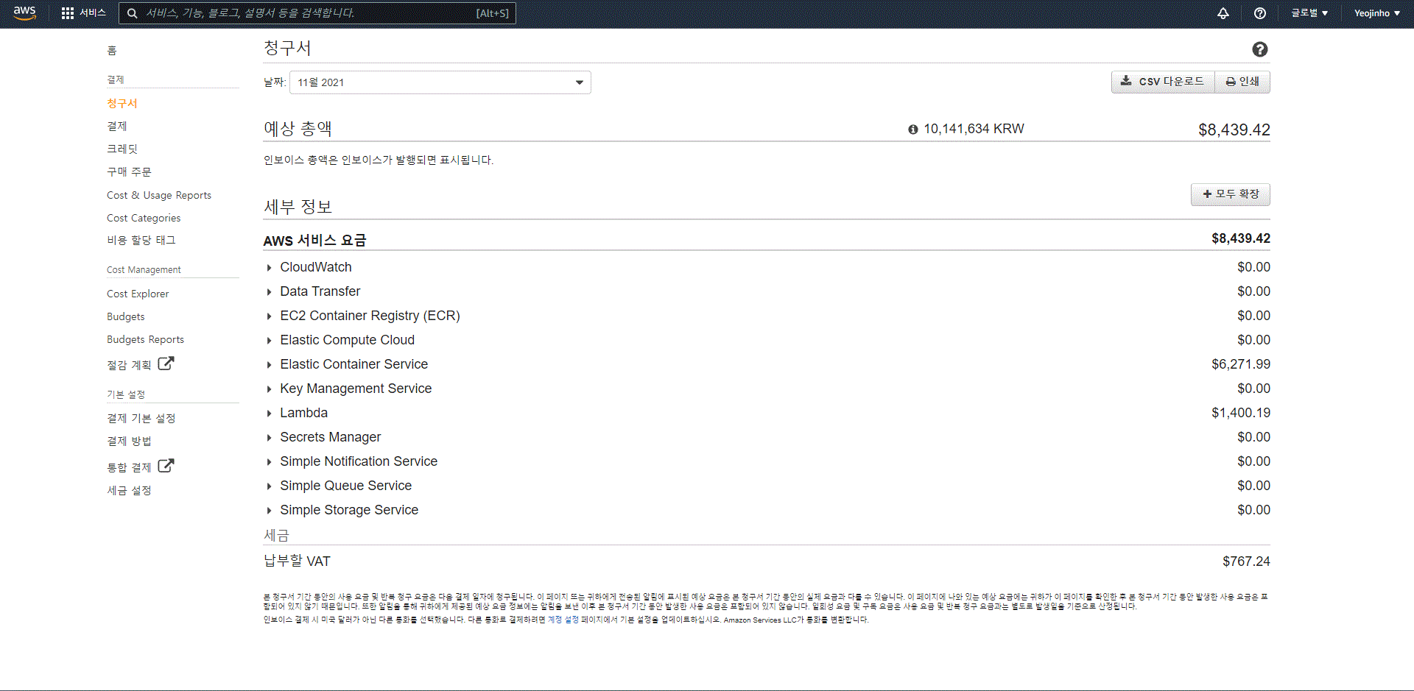Viewport: 1414px width, 691px height.
Task: Go to 홈 in the sidebar
Action: point(112,50)
